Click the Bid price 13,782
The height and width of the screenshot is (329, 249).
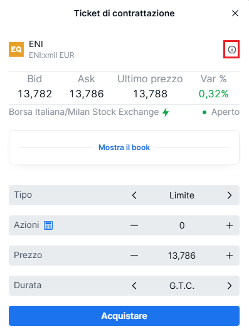(x=34, y=94)
